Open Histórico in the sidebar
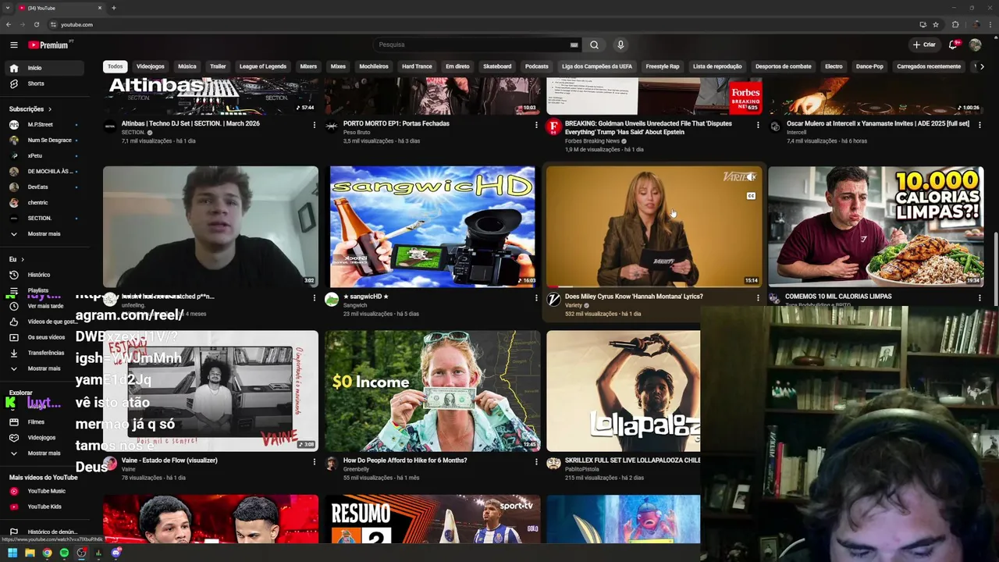This screenshot has width=999, height=562. click(44, 275)
